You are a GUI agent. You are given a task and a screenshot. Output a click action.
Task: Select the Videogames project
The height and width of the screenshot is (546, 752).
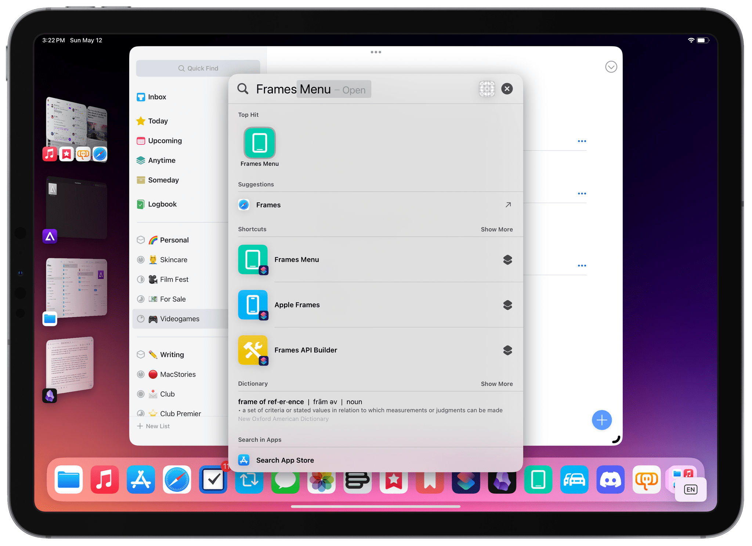(181, 319)
